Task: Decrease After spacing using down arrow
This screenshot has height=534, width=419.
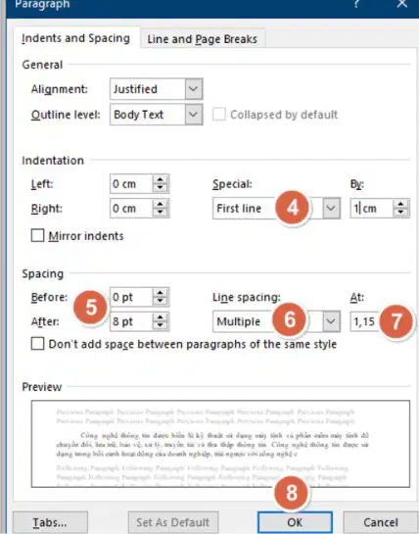Action: tap(160, 326)
